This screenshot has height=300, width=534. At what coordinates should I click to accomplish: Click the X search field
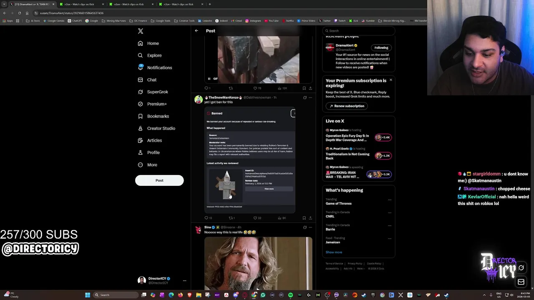coord(359,31)
